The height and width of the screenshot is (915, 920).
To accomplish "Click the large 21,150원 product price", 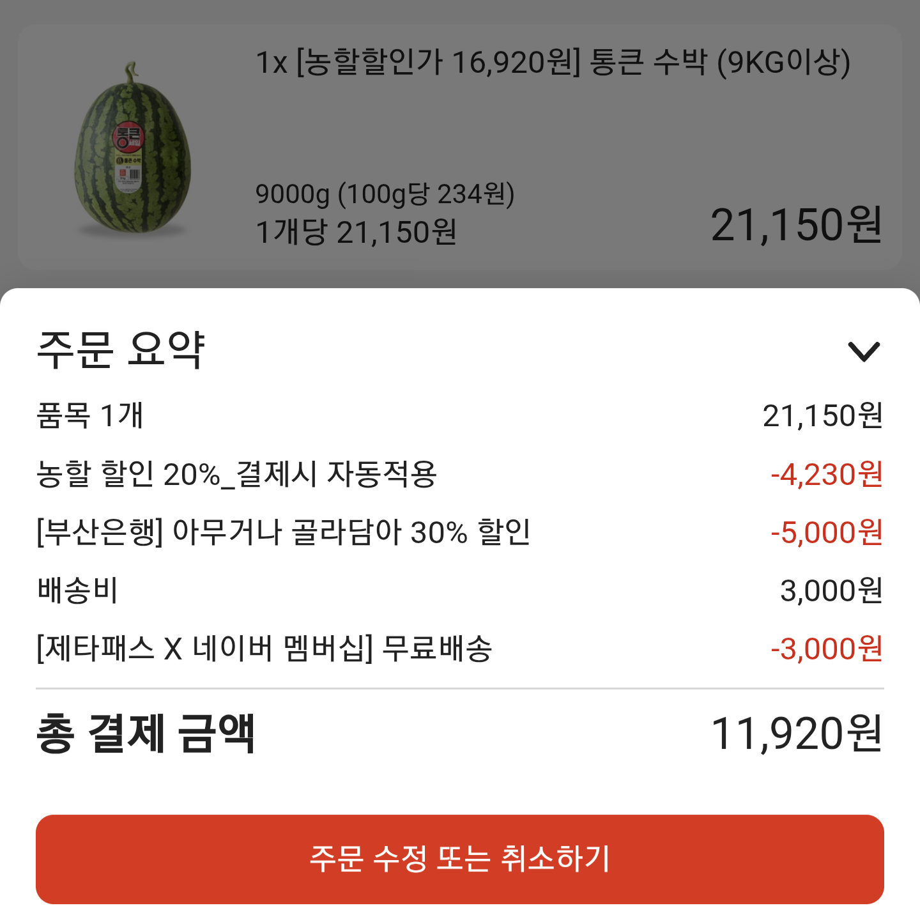I will 797,225.
